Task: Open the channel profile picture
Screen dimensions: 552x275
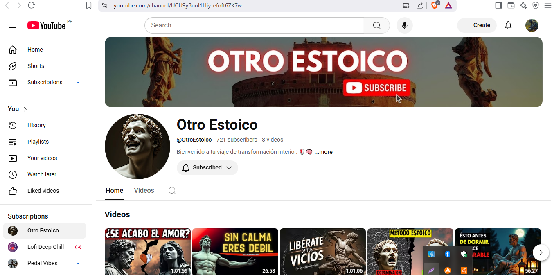Action: tap(137, 147)
